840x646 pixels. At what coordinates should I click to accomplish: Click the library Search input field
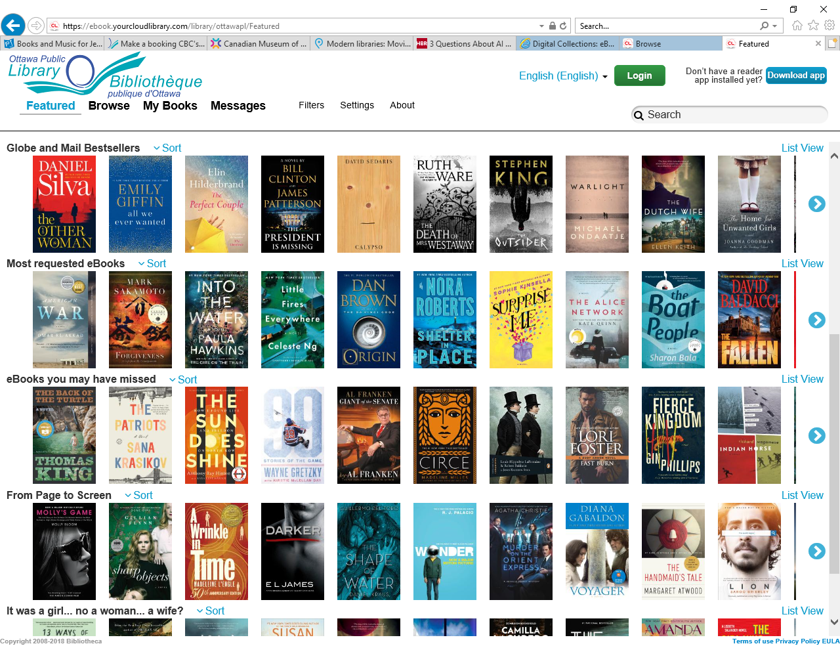pos(729,115)
